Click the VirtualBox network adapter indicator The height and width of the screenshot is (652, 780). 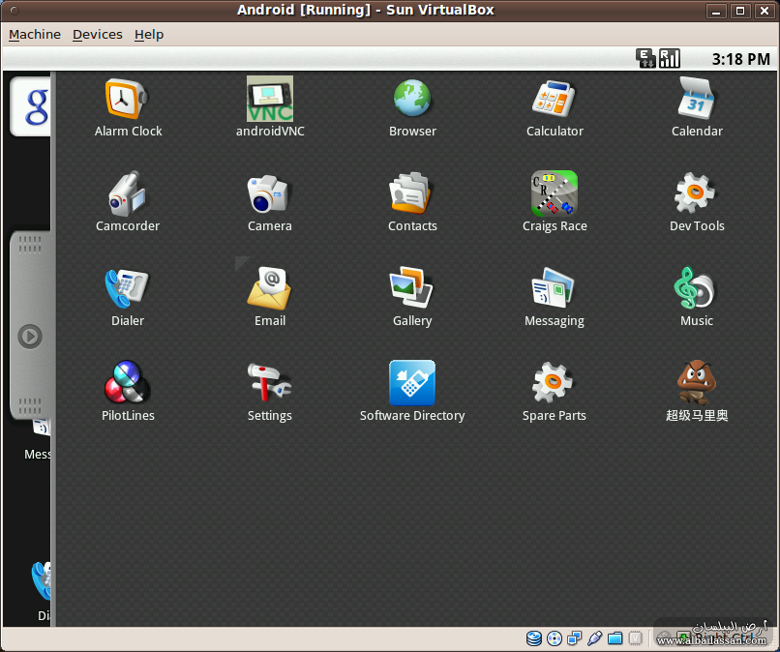pyautogui.click(x=575, y=638)
